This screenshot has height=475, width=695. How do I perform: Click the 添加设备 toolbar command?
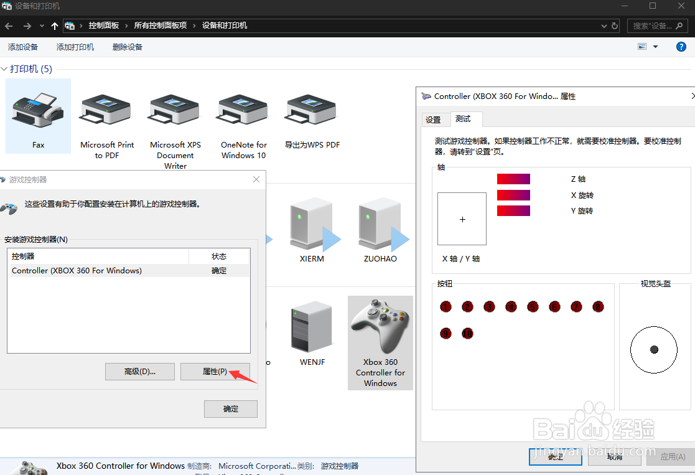click(23, 47)
